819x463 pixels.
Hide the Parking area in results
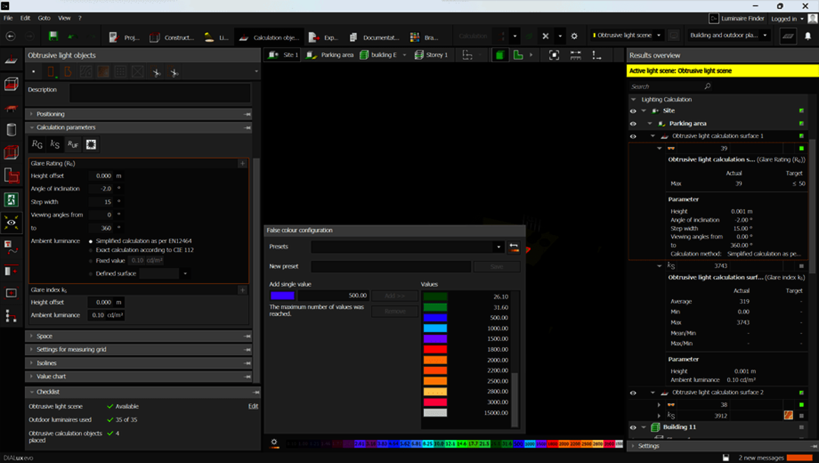[633, 123]
